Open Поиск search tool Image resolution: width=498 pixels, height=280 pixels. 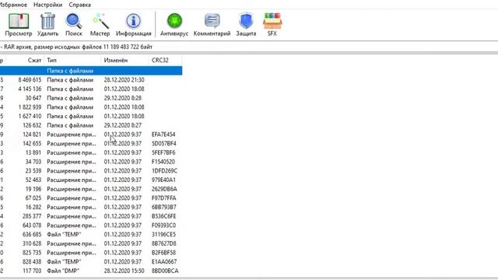(x=74, y=24)
